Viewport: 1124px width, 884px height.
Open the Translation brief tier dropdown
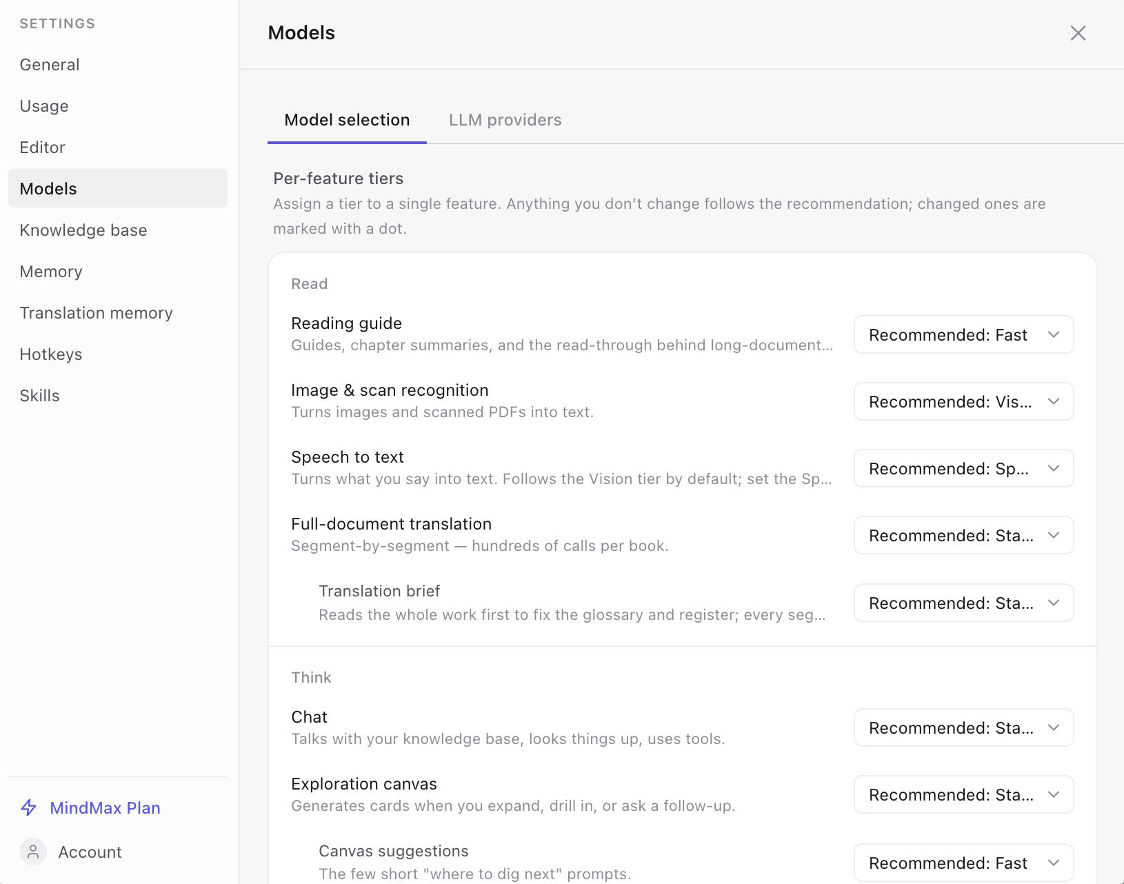click(x=964, y=603)
